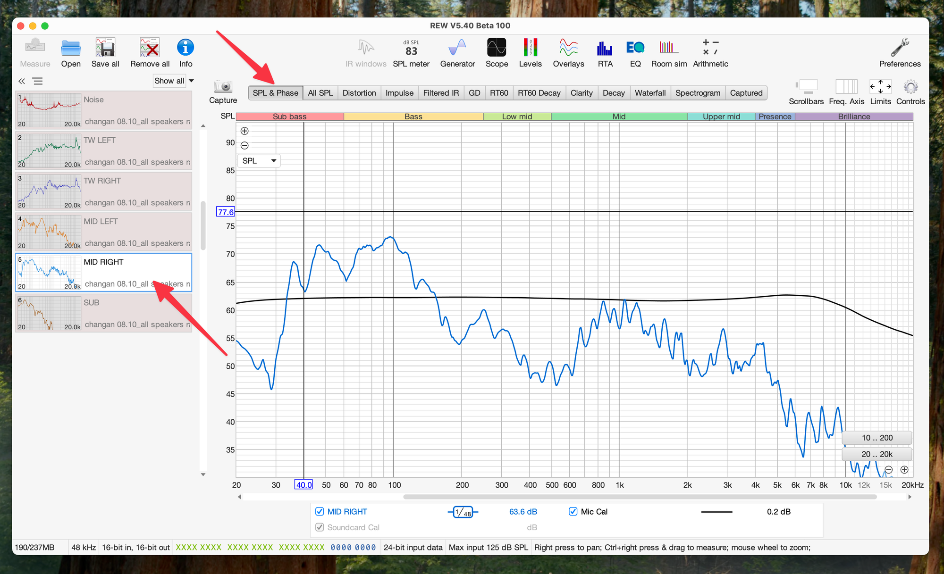This screenshot has width=944, height=574.
Task: Toggle the Soundcard Cal checkbox
Action: click(x=320, y=527)
